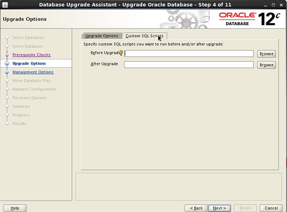287x212 pixels.
Task: Click the Results step label
Action: 19,123
